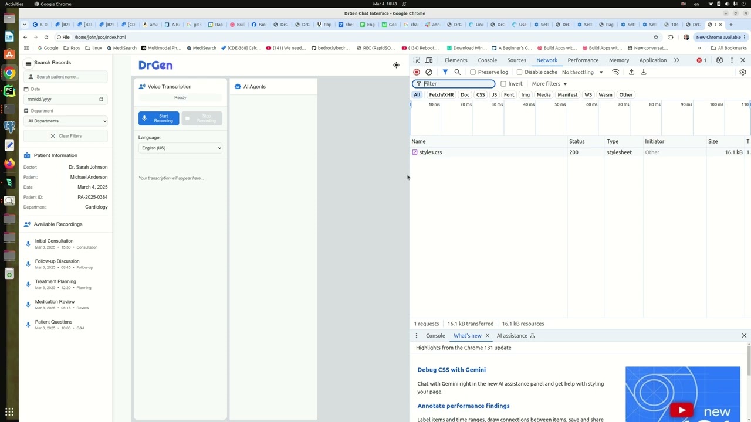Open network search magnifier

tap(458, 72)
